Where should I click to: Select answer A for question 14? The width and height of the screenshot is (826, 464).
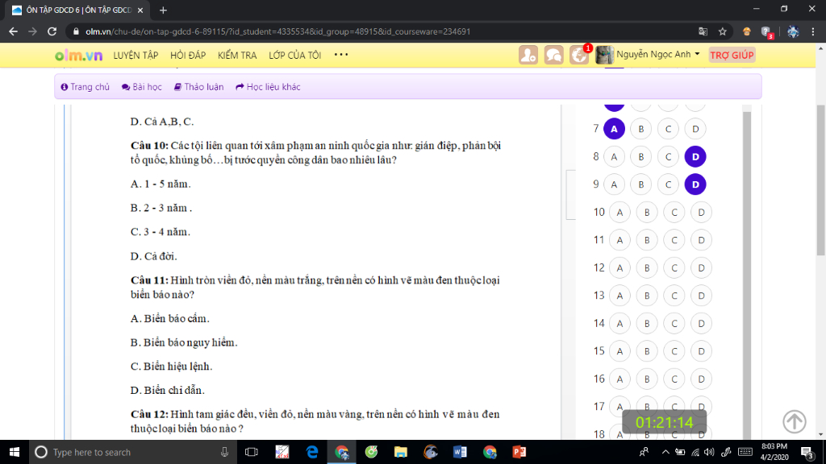click(x=619, y=324)
